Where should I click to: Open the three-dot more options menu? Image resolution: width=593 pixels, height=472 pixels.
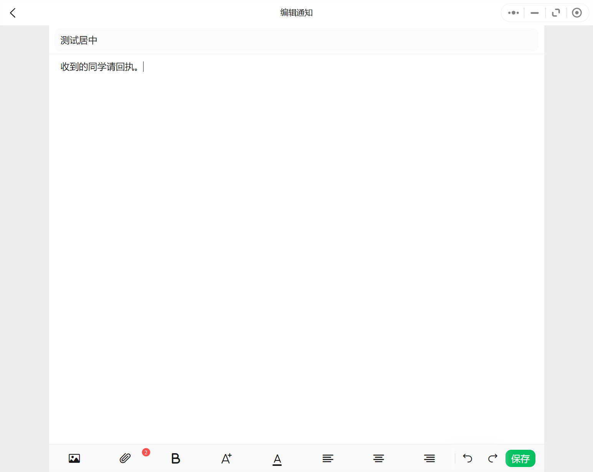[513, 13]
